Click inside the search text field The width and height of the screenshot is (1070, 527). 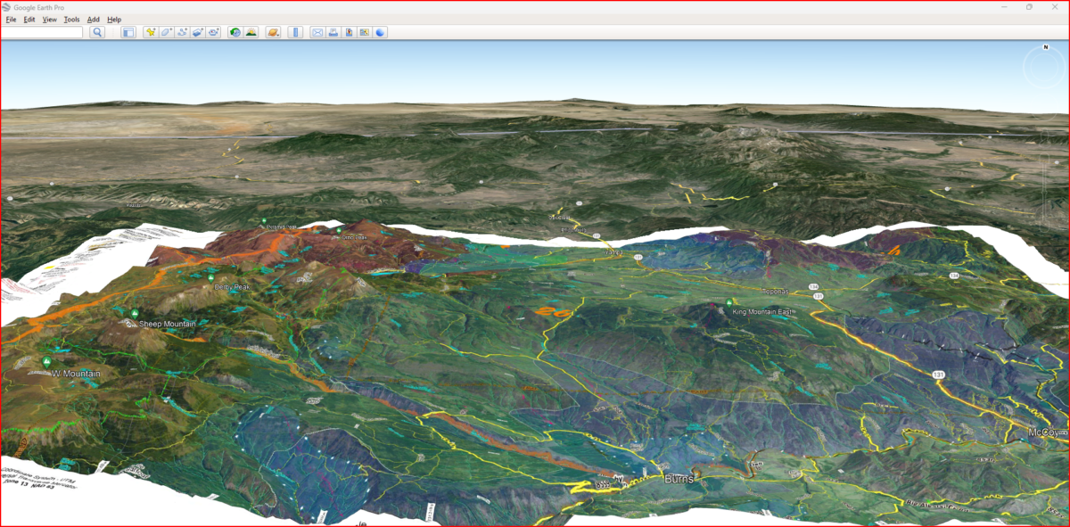point(42,32)
